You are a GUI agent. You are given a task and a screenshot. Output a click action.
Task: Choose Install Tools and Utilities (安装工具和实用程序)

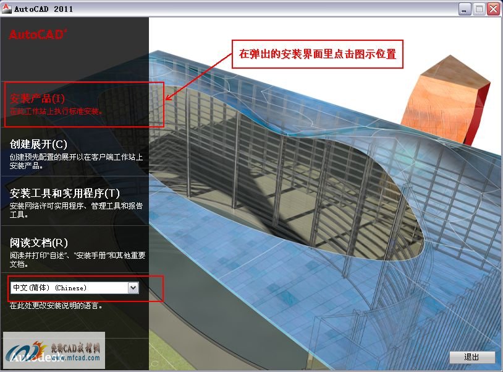coord(64,193)
